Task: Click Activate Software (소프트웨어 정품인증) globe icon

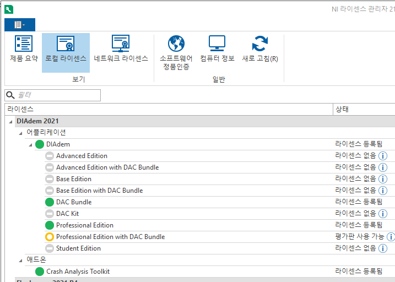Action: click(176, 44)
